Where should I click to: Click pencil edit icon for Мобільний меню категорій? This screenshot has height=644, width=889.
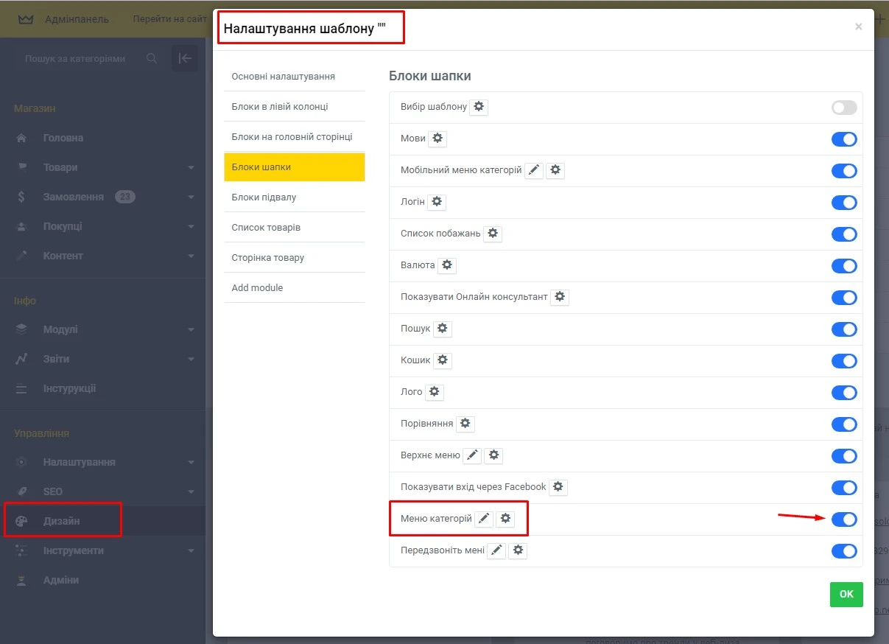[x=535, y=170]
